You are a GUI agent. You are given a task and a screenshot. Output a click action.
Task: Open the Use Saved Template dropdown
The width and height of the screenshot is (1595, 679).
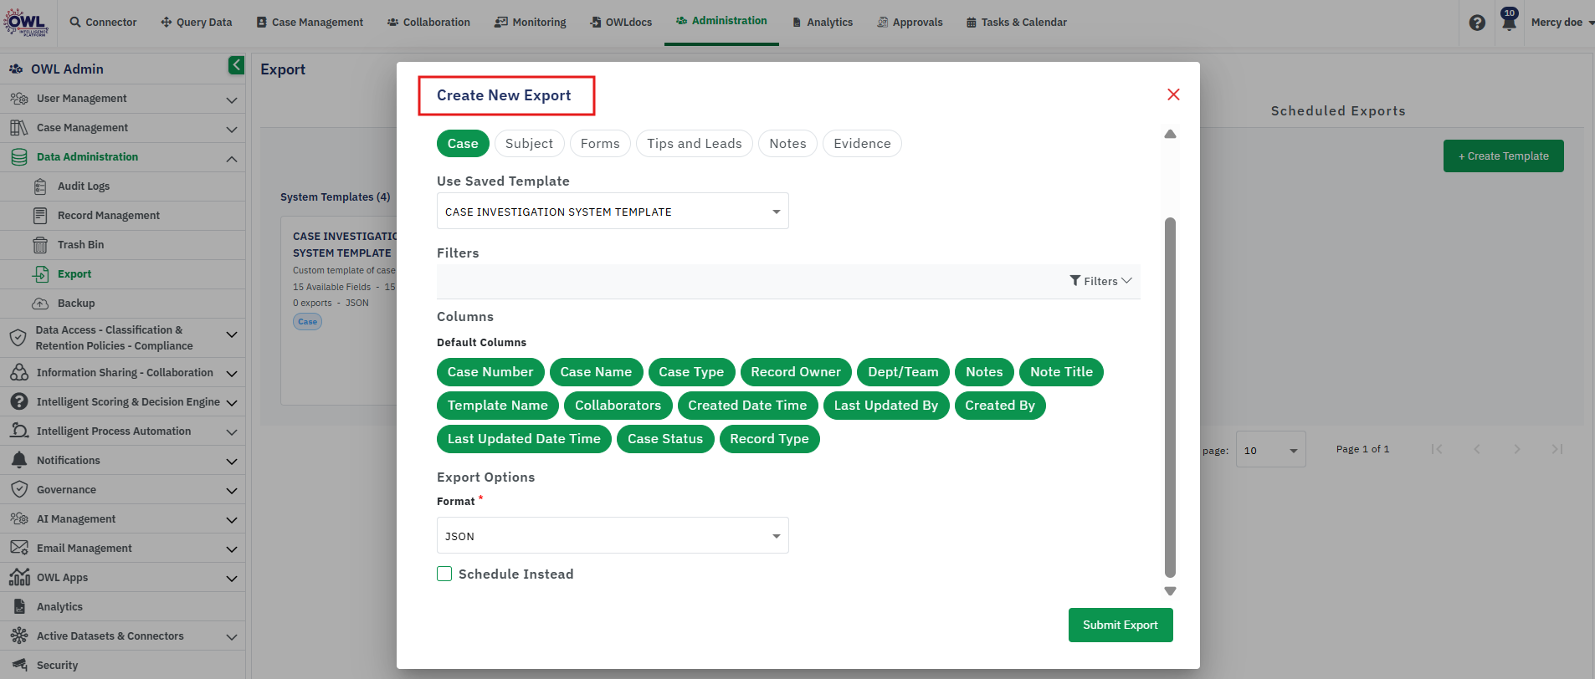point(613,212)
